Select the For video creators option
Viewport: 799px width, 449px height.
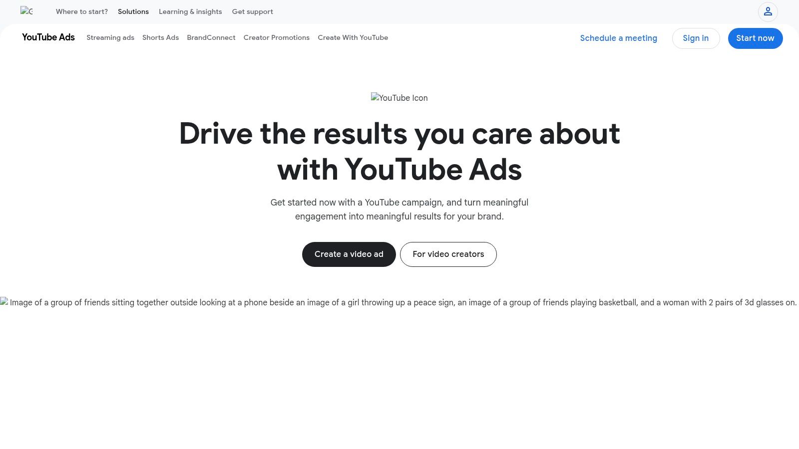(448, 254)
